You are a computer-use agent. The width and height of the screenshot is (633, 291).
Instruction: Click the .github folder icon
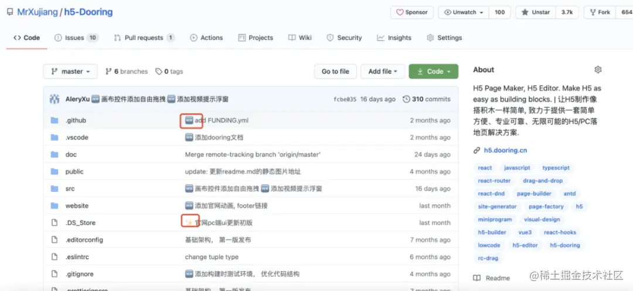tap(55, 120)
